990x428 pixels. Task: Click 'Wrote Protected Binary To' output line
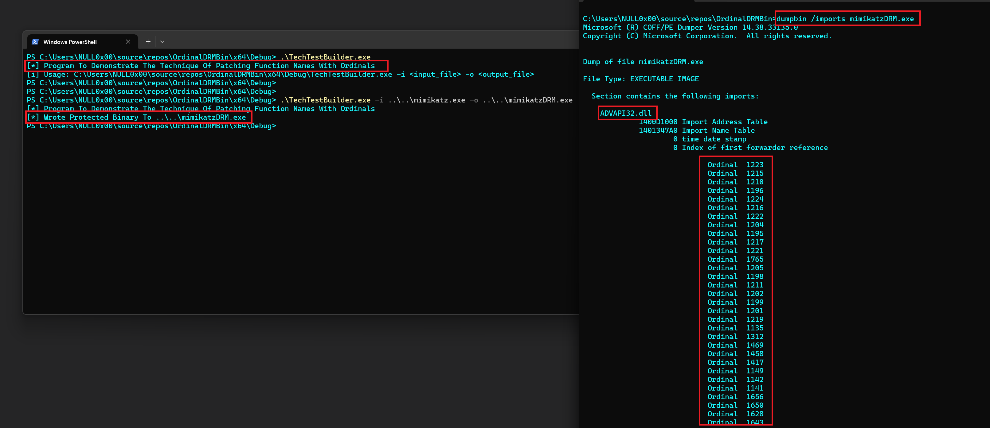pyautogui.click(x=136, y=117)
